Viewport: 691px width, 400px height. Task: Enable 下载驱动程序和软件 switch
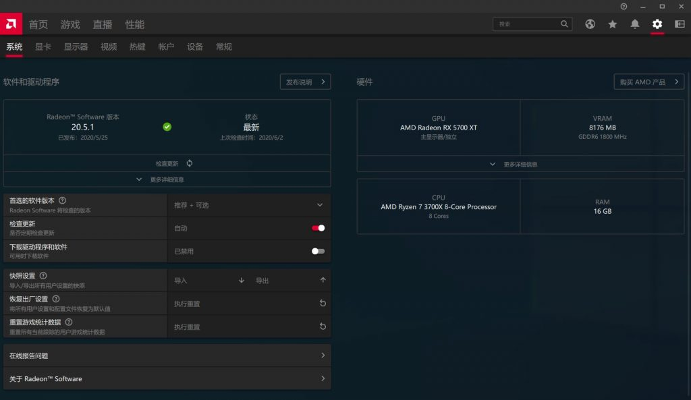pos(319,251)
